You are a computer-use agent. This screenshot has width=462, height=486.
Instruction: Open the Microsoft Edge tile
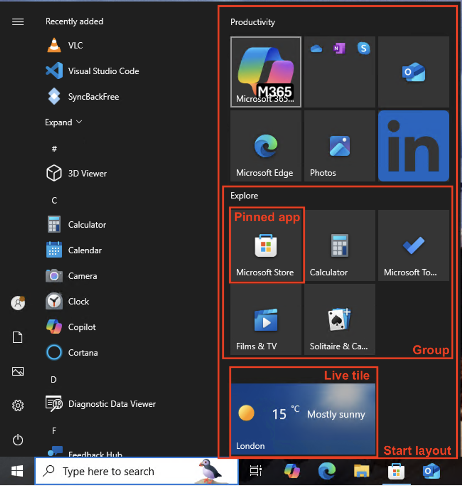pos(265,146)
